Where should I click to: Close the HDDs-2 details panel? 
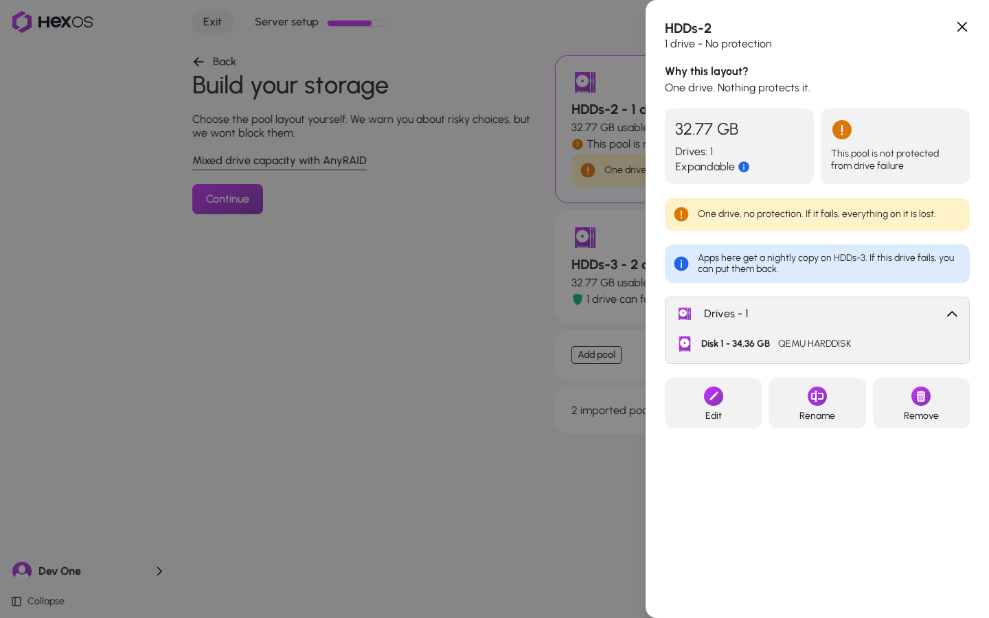click(x=962, y=27)
